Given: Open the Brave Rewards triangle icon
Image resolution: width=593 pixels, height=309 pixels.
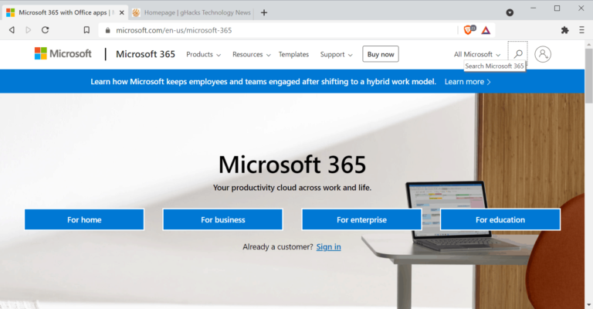Looking at the screenshot, I should click(486, 30).
